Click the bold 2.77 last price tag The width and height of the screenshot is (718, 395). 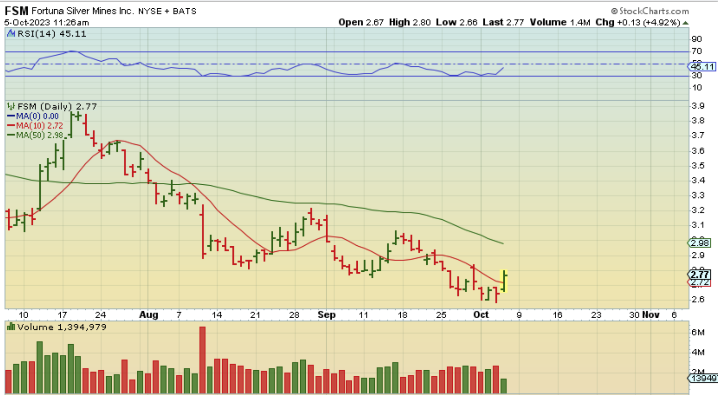(x=700, y=275)
